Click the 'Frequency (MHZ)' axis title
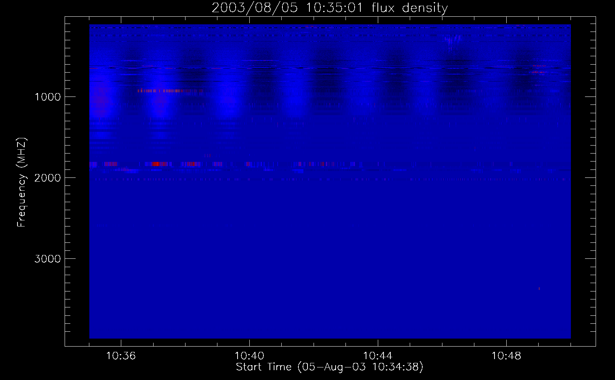615x380 pixels. [x=22, y=182]
